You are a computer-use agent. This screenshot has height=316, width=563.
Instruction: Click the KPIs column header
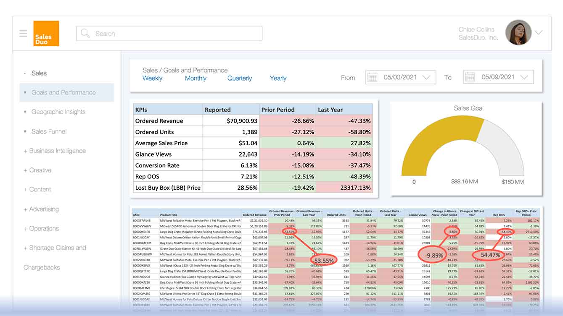(168, 110)
